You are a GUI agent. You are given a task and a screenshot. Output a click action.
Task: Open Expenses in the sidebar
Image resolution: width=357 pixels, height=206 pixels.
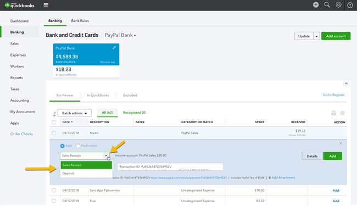point(18,55)
